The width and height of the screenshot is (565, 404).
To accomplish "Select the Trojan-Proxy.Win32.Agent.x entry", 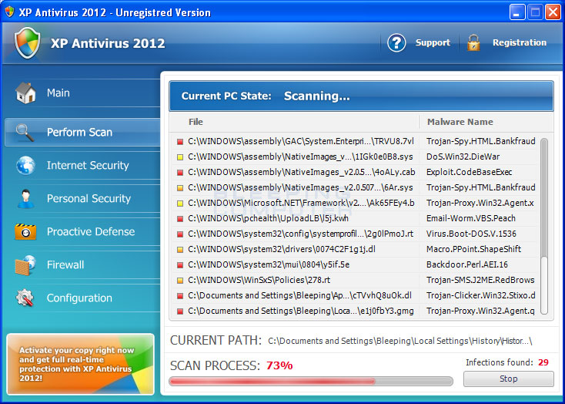I will point(480,204).
